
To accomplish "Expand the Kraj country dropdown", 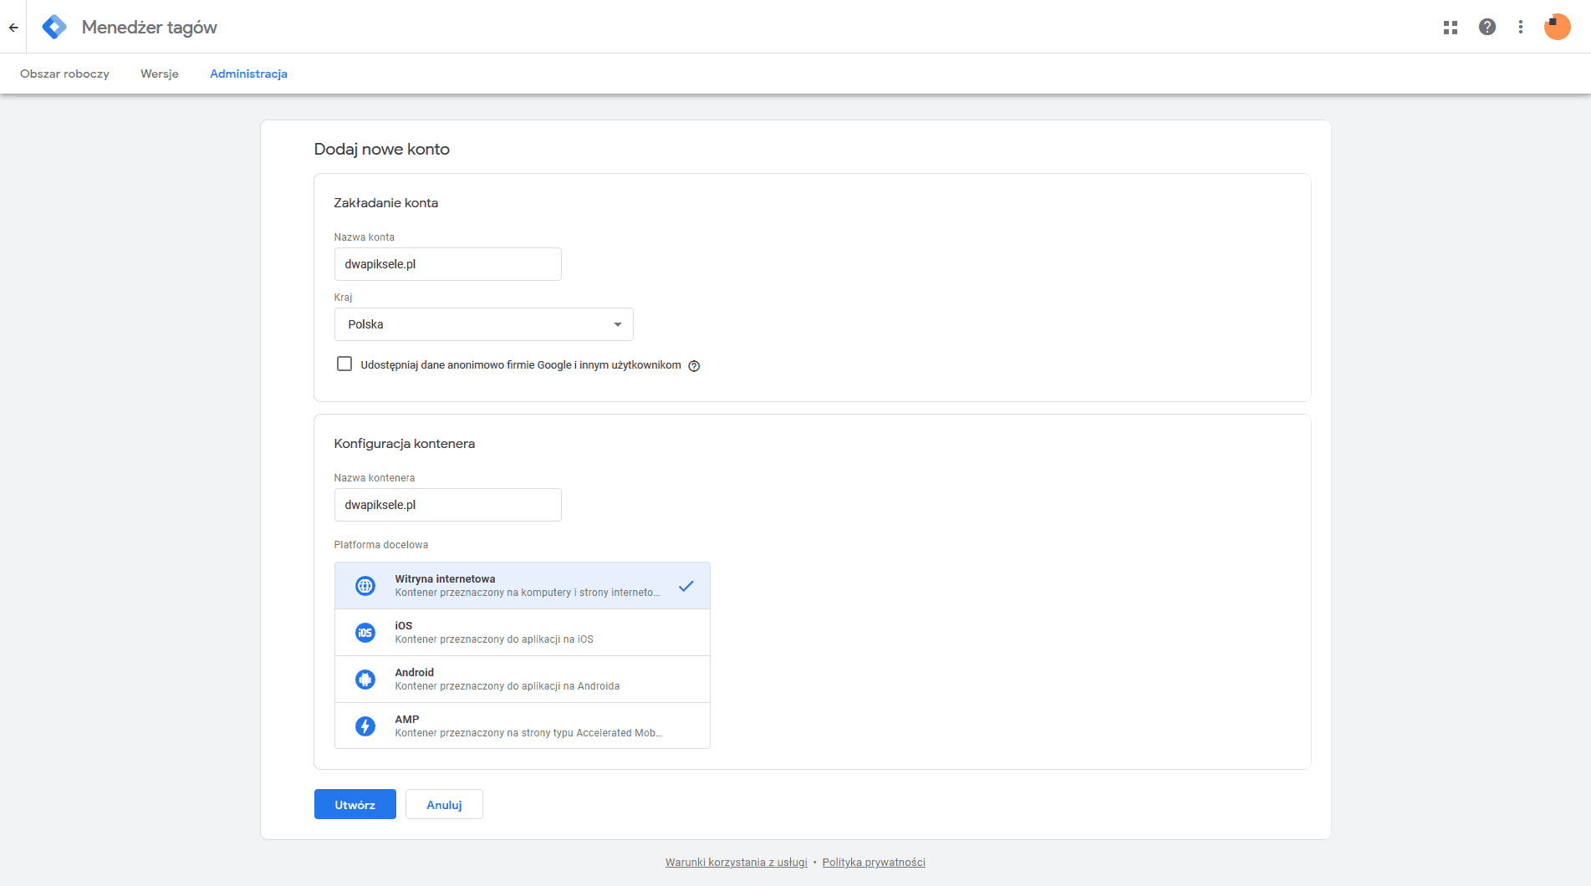I will (483, 324).
